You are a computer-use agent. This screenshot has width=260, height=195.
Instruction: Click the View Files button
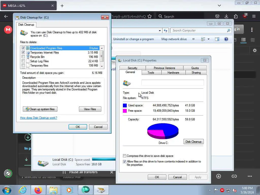[90, 109]
